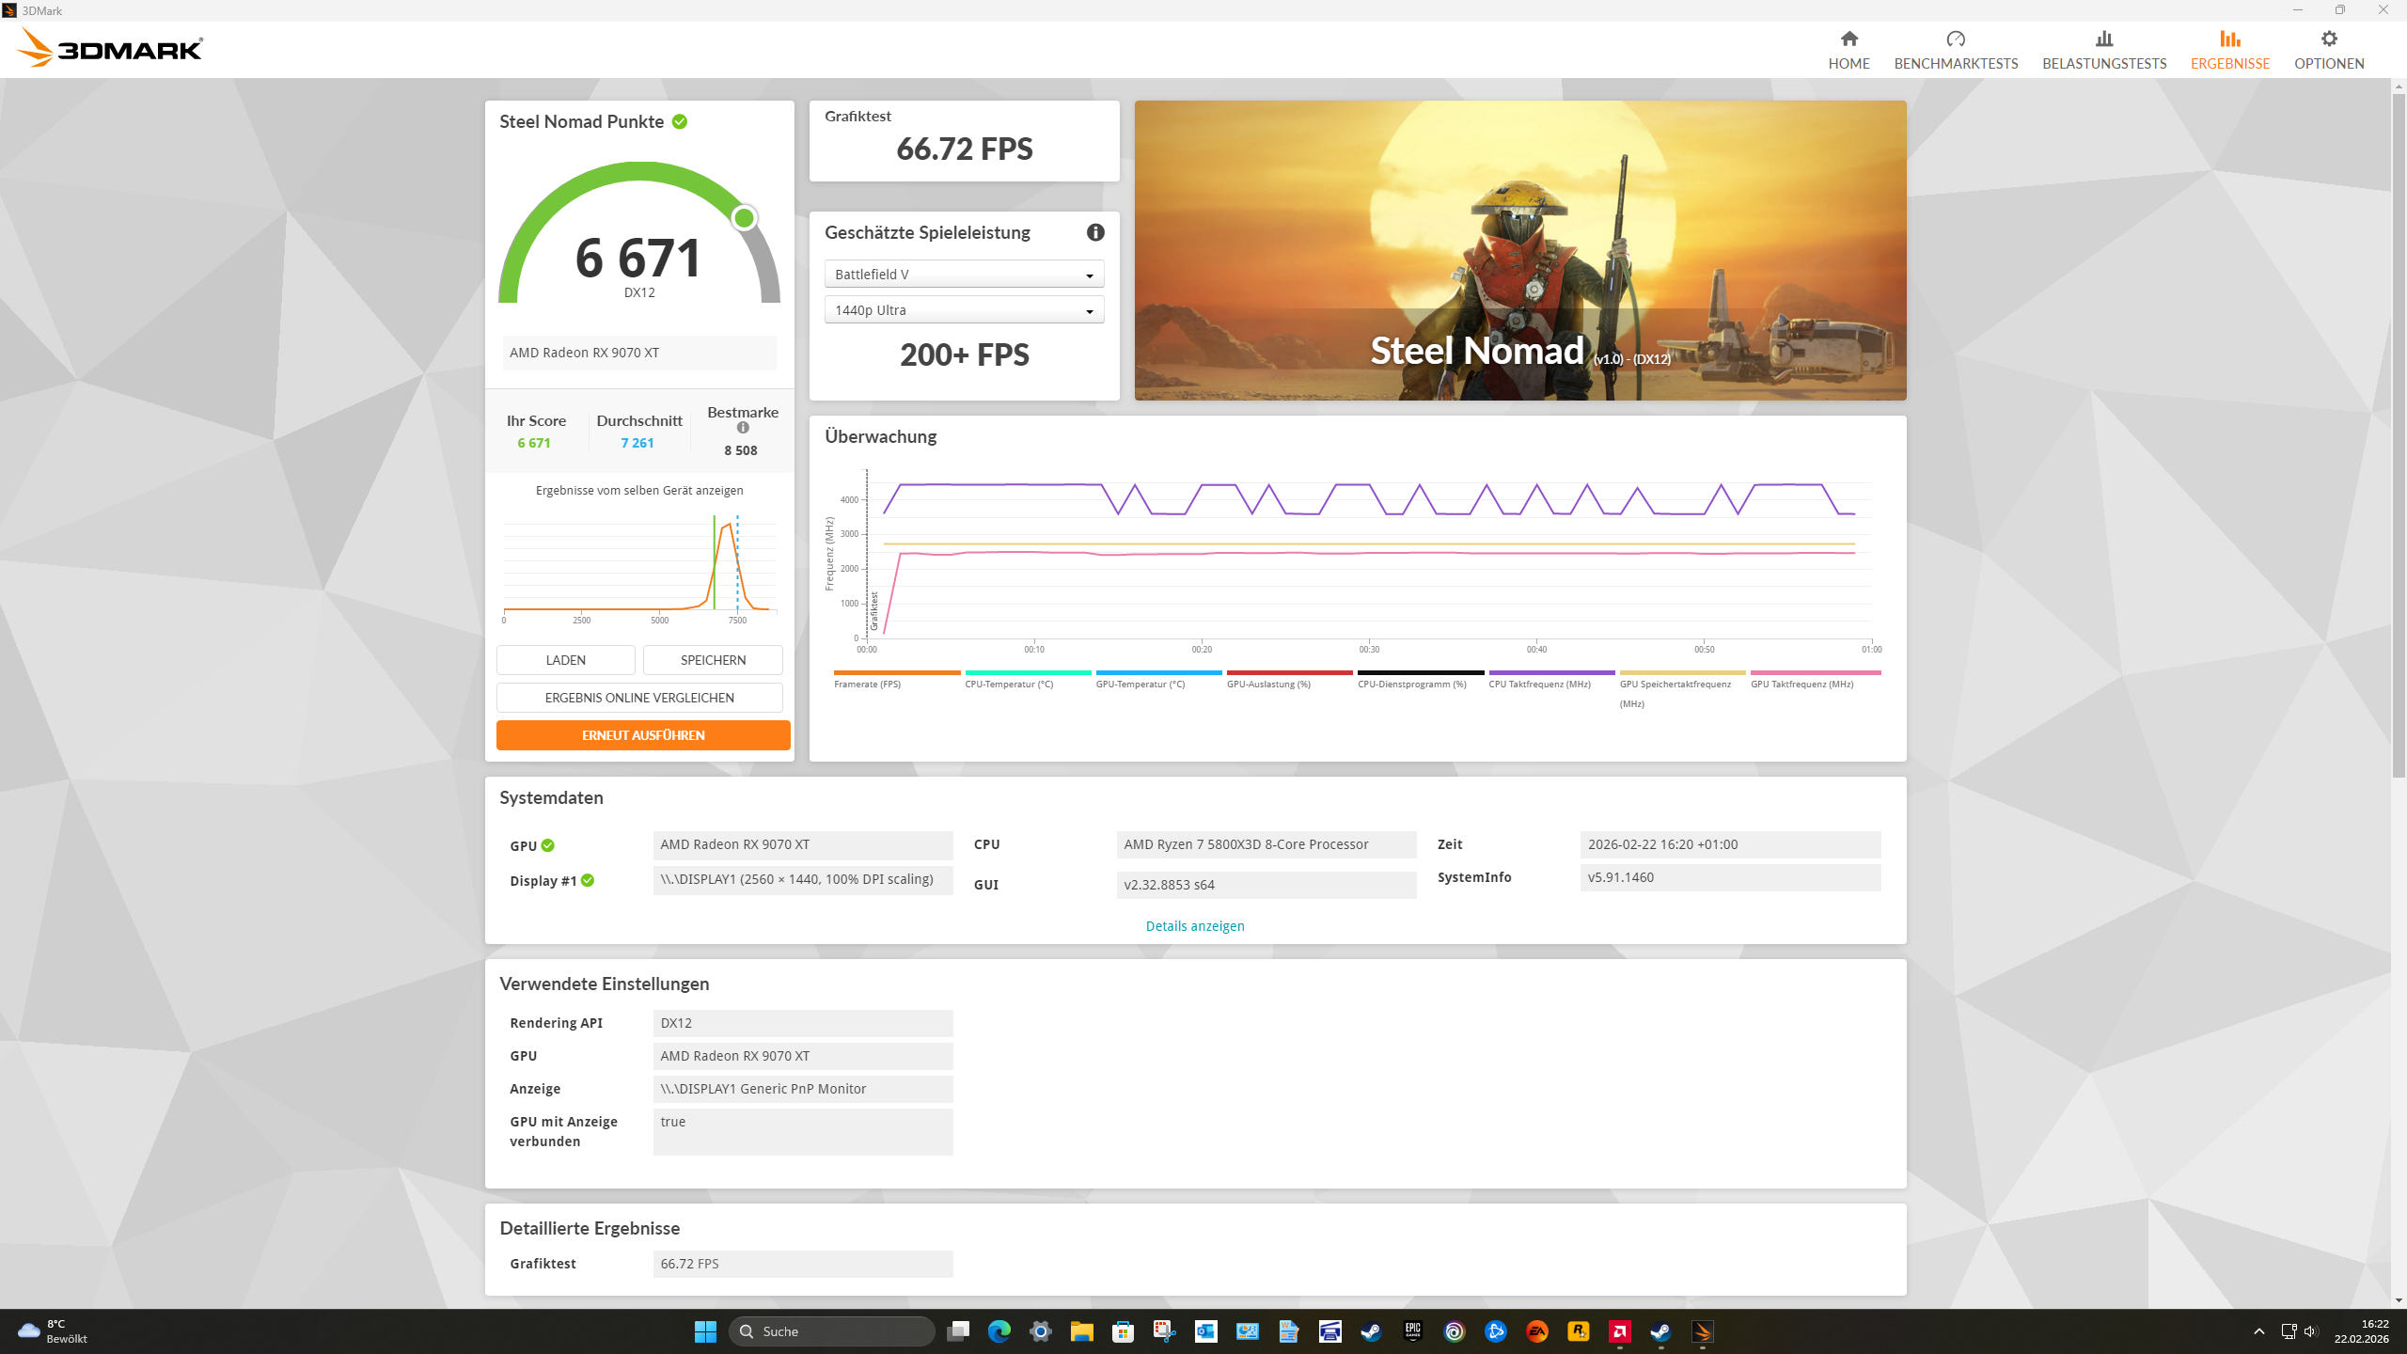The width and height of the screenshot is (2407, 1354).
Task: Click the red GPU-Auslastung color bar
Action: point(1288,672)
